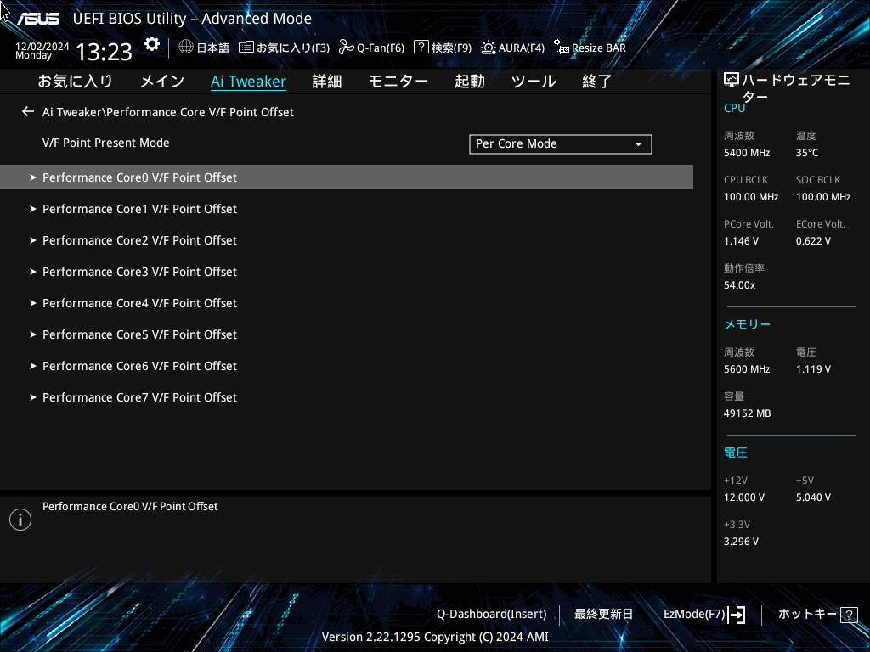Expand Performance Core1 V/F Point Offset
The width and height of the screenshot is (870, 652).
click(x=347, y=209)
